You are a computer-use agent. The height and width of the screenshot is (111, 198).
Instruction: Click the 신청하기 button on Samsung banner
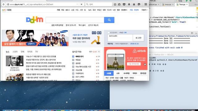(31, 44)
